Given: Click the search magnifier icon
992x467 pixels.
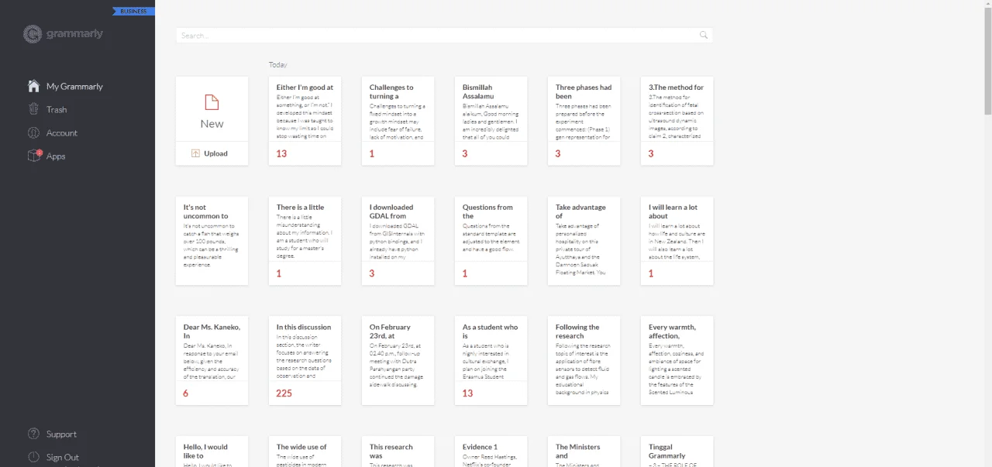Looking at the screenshot, I should 704,35.
